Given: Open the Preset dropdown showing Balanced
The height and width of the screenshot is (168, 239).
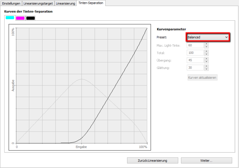Looking at the screenshot, I should 208,37.
